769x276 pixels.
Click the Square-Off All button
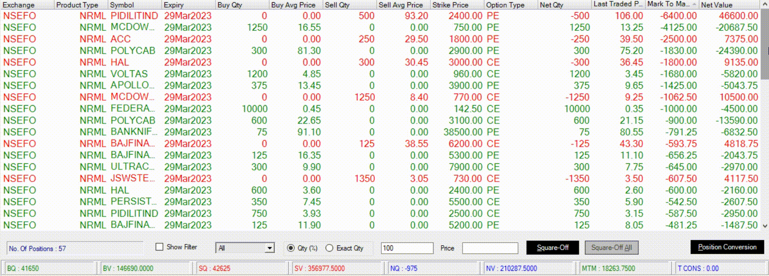(x=612, y=248)
